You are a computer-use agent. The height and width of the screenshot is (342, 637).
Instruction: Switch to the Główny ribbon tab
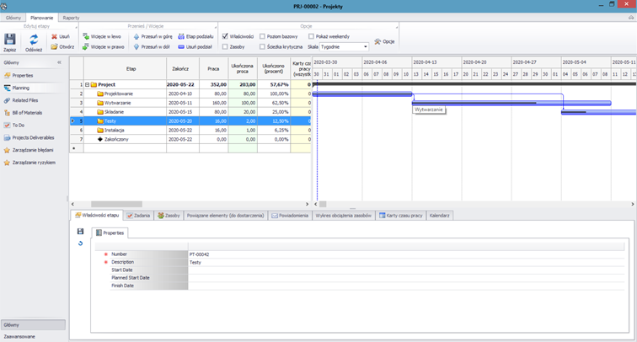[13, 18]
